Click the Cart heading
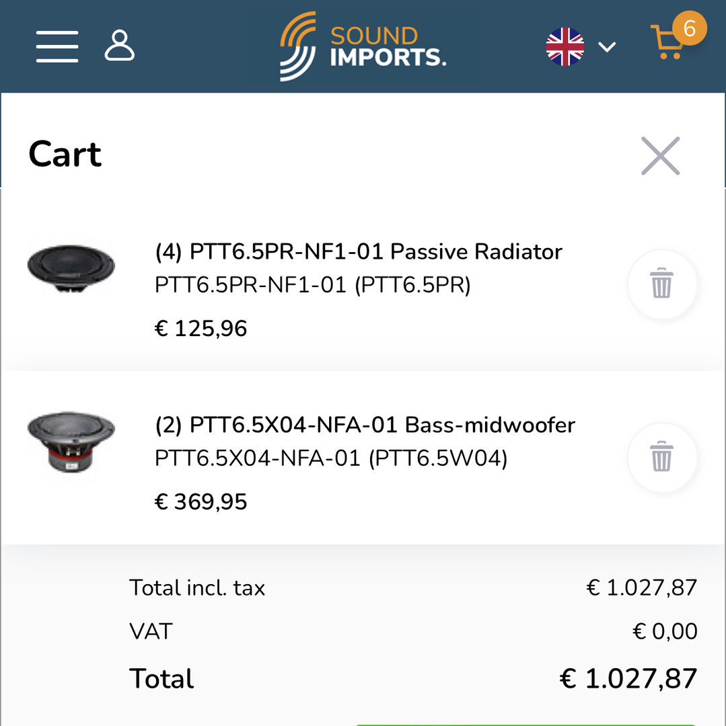 pyautogui.click(x=65, y=155)
